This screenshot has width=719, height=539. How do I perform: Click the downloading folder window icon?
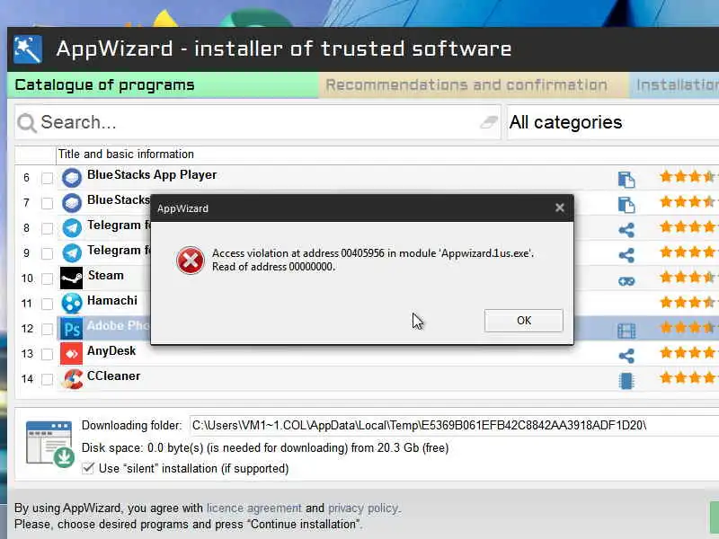[49, 444]
